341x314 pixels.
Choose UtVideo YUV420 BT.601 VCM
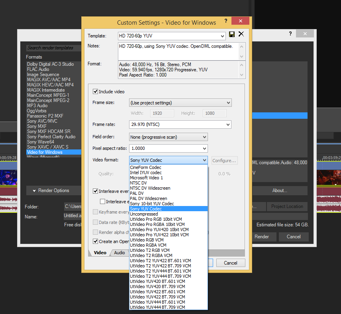169,281
